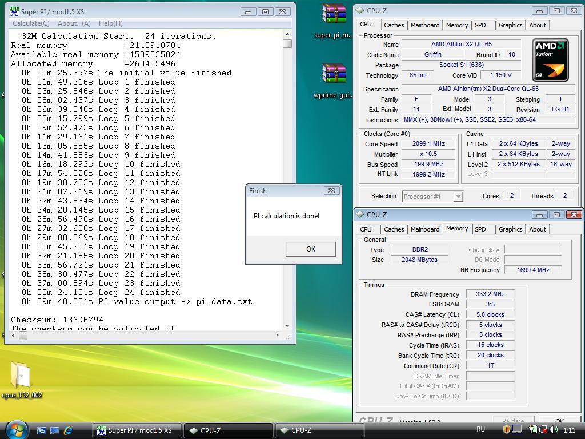The image size is (585, 439).
Task: Open the cpuz_152_002 folder on desktop
Action: [22, 380]
